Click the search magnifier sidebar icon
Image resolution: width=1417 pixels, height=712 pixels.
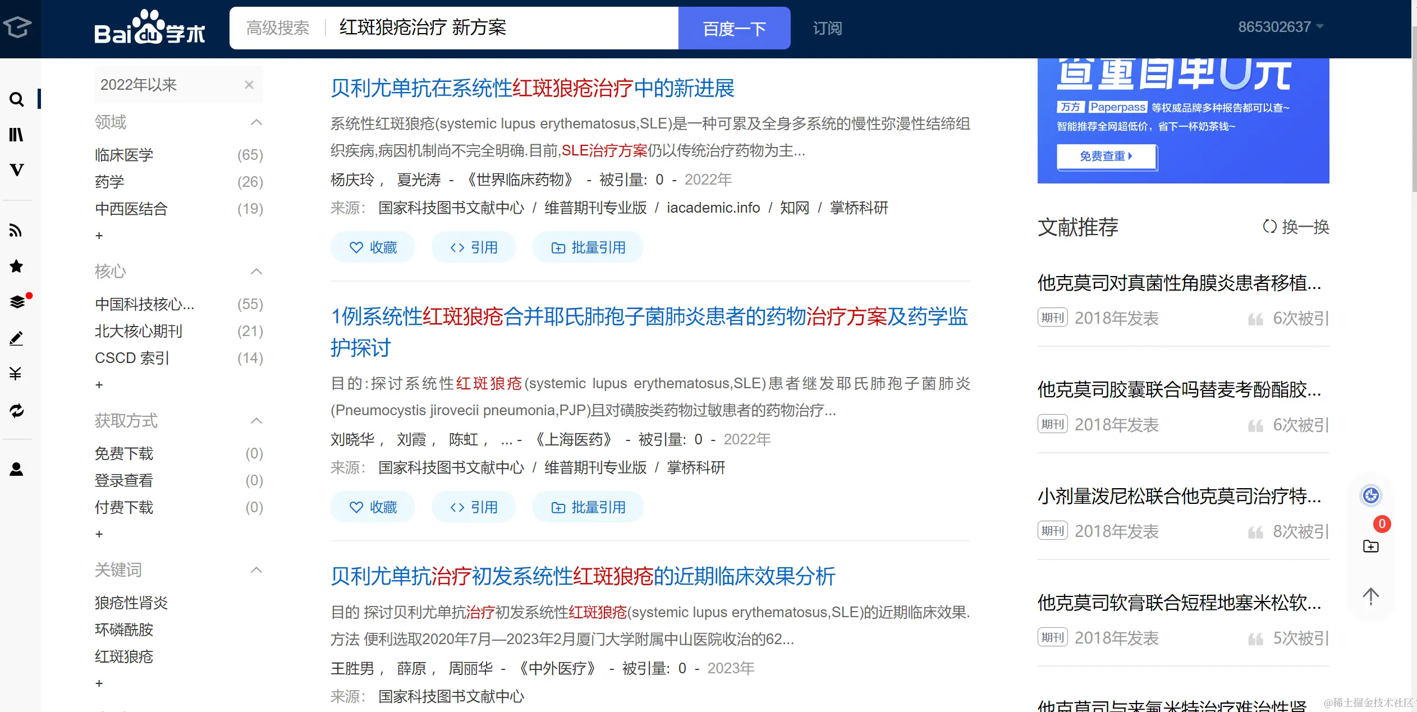click(17, 99)
